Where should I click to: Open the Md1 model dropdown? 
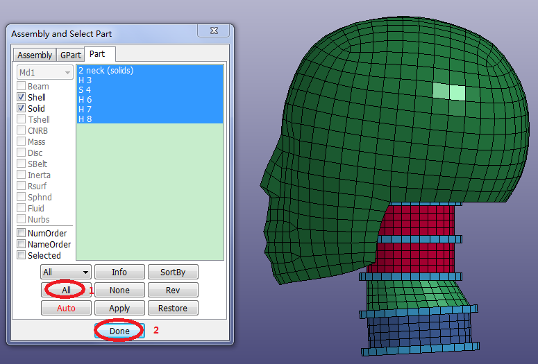tap(45, 73)
